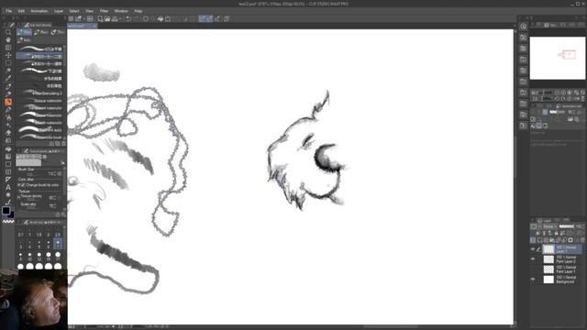Select the highlighted brush in sub tool list

click(39, 57)
